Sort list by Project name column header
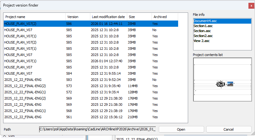This screenshot has height=140, width=255. (34, 17)
